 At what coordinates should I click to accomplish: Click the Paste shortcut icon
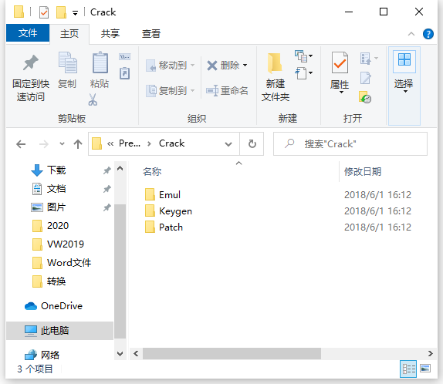tap(124, 73)
